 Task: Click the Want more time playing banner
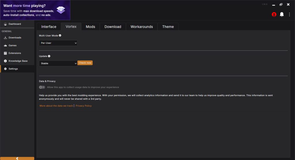point(35,10)
